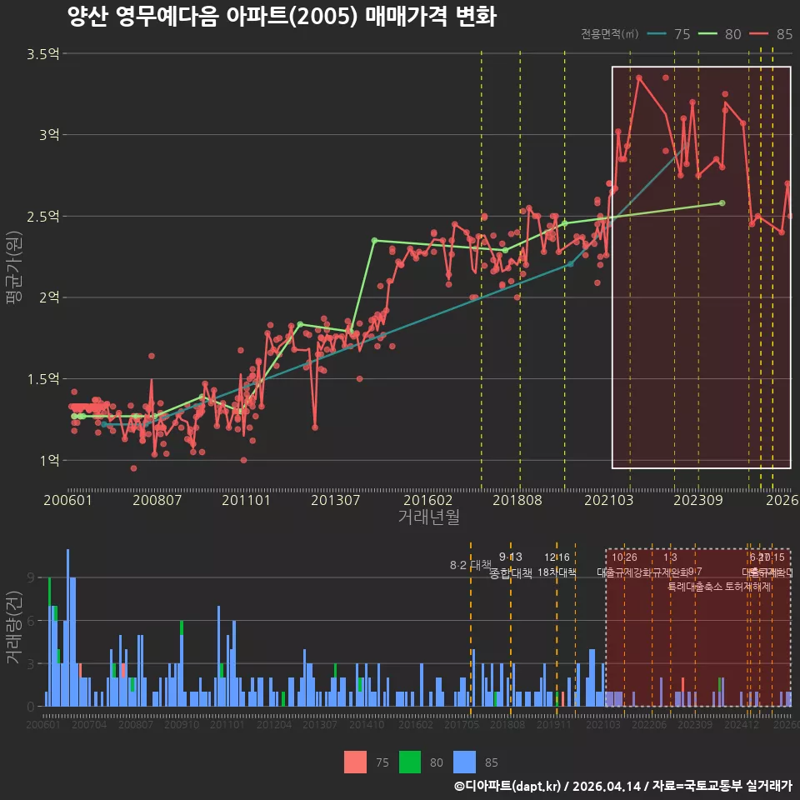This screenshot has width=800, height=800.
Task: Click the teal 75 line legend marker
Action: pos(657,33)
